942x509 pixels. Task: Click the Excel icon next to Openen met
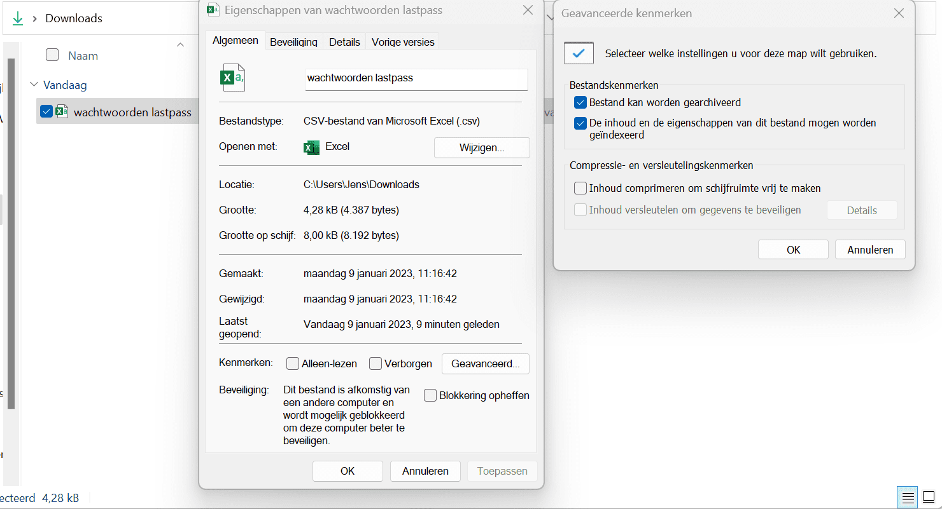coord(311,147)
